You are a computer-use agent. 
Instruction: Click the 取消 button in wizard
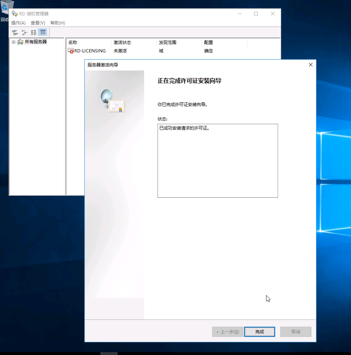click(296, 332)
